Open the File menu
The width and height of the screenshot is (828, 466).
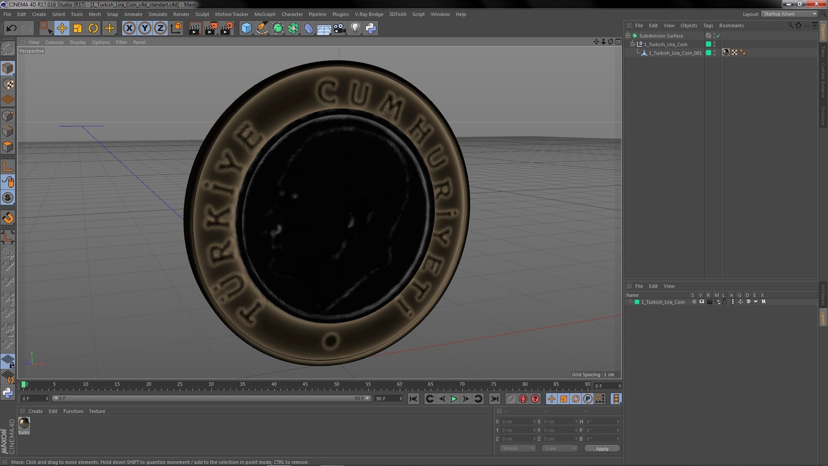[x=7, y=14]
